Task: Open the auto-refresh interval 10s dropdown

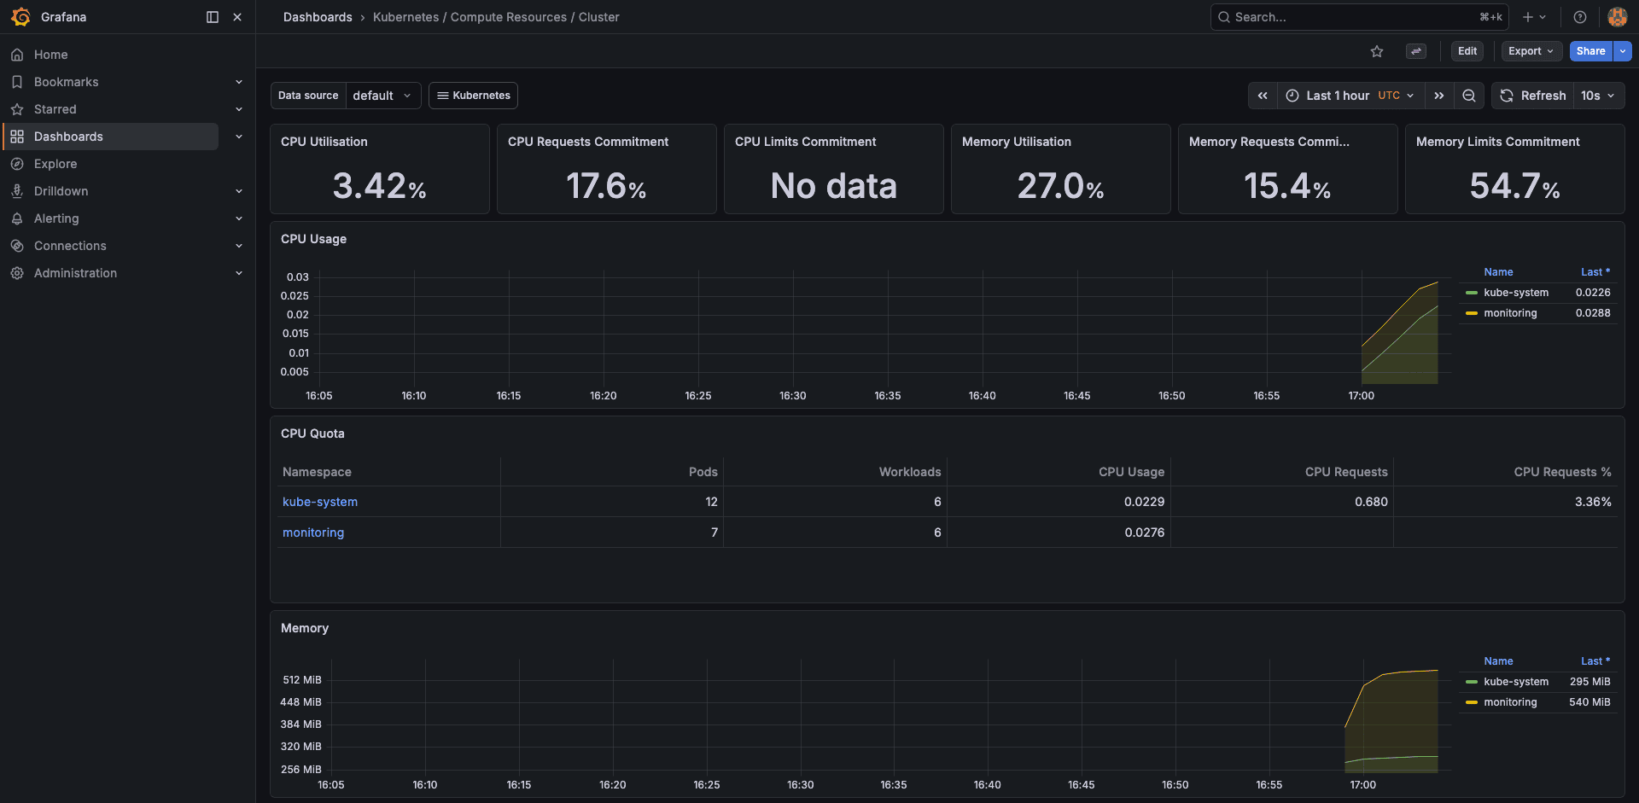Action: [x=1597, y=96]
